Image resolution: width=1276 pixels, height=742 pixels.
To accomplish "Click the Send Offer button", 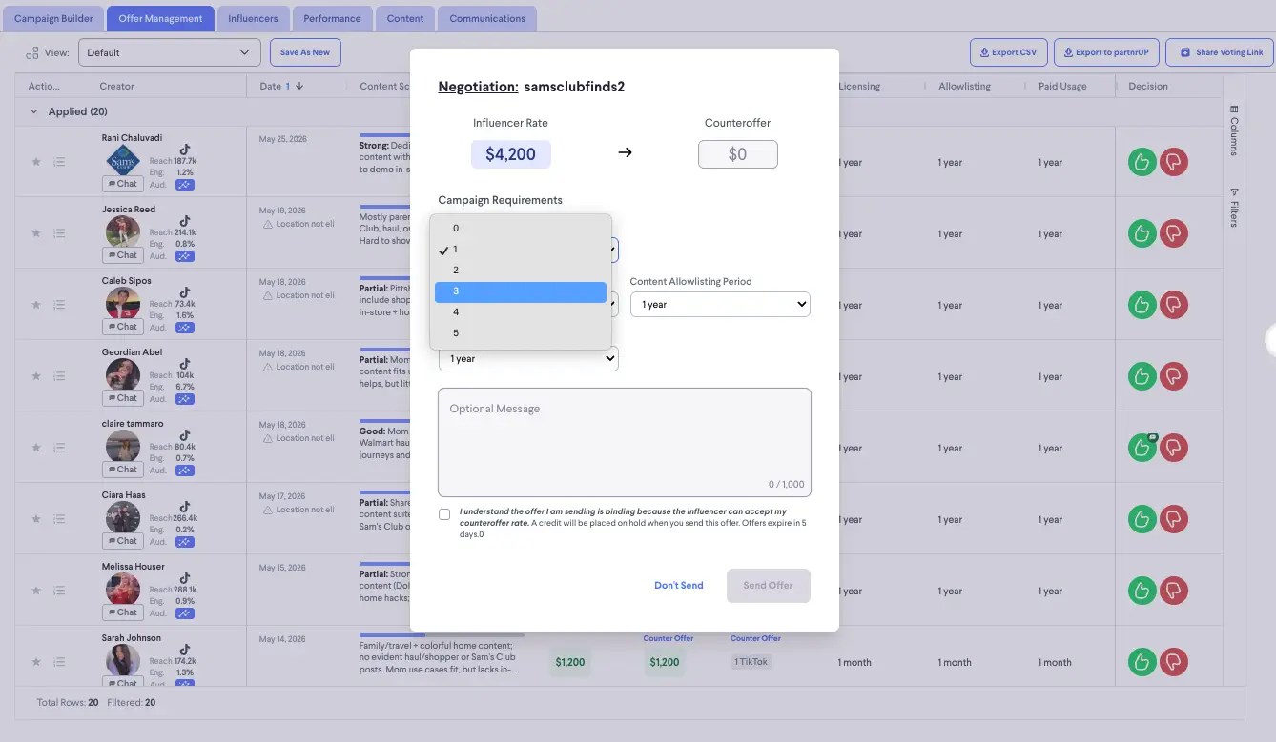I will 769,585.
